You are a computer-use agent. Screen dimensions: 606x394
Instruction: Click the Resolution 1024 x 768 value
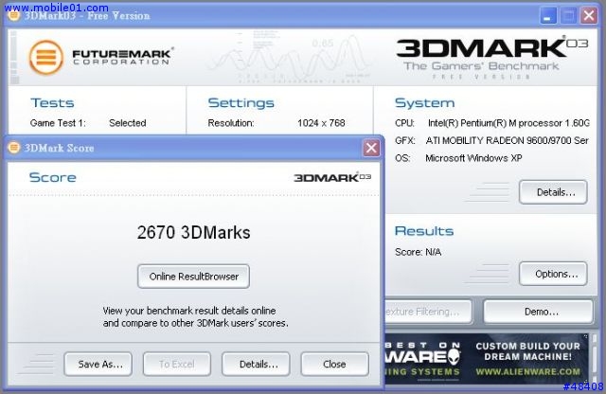[x=321, y=123]
